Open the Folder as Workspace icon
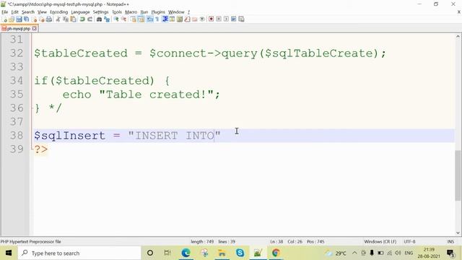This screenshot has height=260, width=462. point(194,19)
